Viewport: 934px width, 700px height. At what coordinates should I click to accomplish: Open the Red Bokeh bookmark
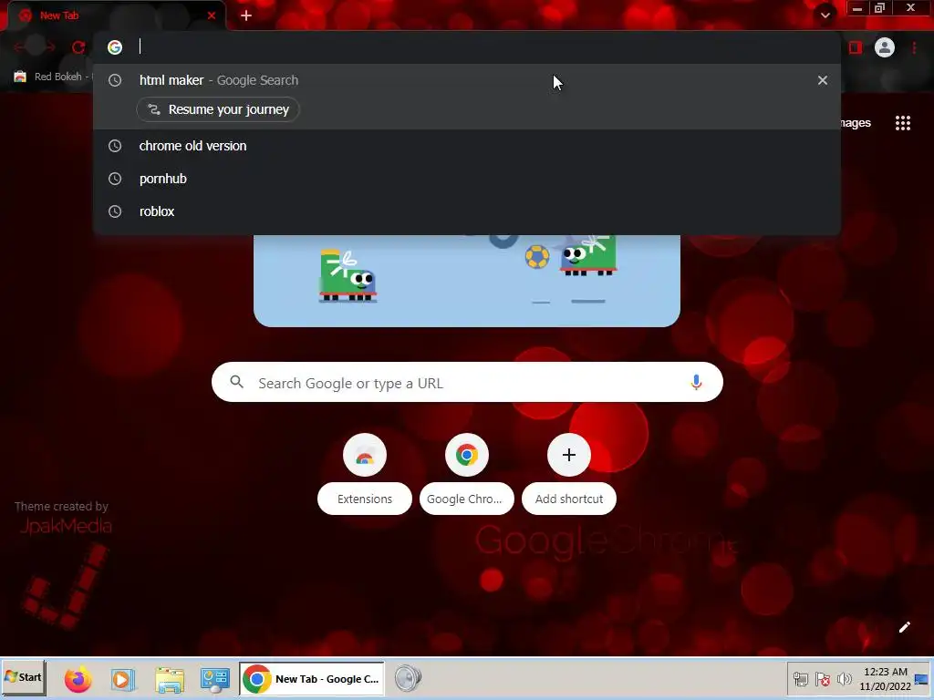[x=52, y=77]
